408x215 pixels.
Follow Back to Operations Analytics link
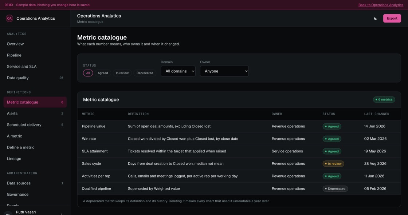click(381, 5)
